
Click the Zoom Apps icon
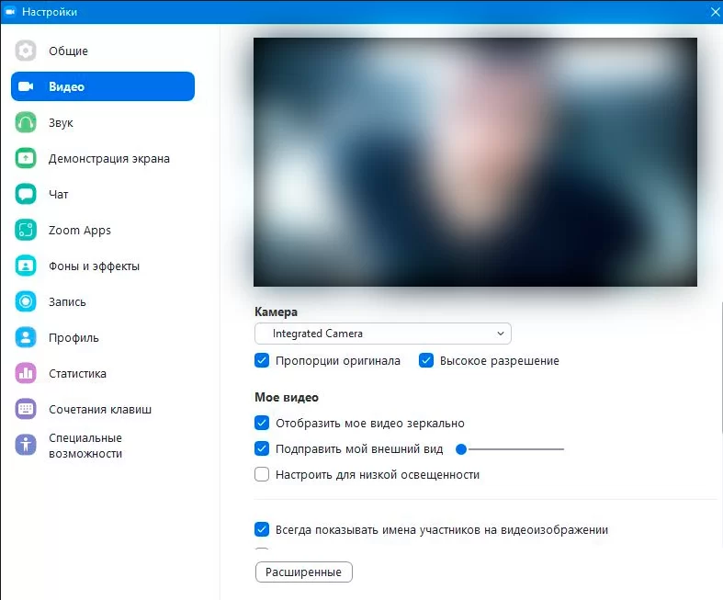26,230
